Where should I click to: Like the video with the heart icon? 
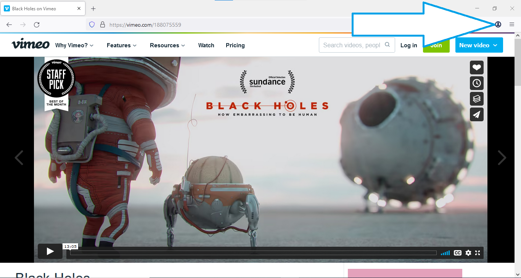point(477,67)
